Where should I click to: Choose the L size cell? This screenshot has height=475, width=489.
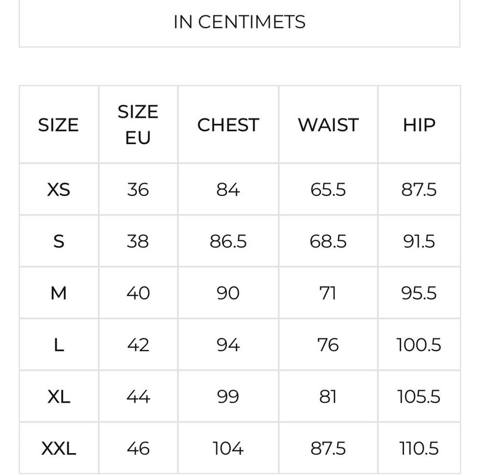(x=59, y=345)
